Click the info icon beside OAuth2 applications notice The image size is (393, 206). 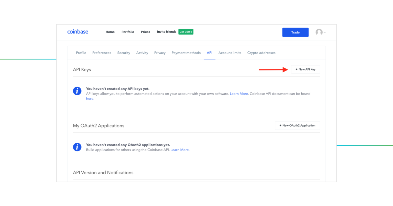click(x=77, y=147)
